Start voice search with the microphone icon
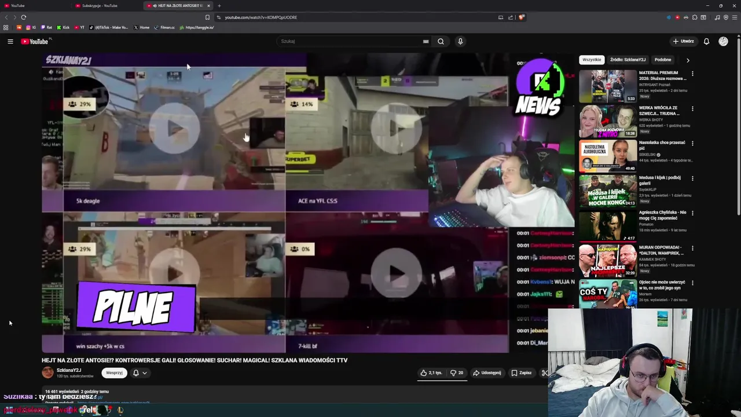The image size is (741, 417). coord(460,41)
